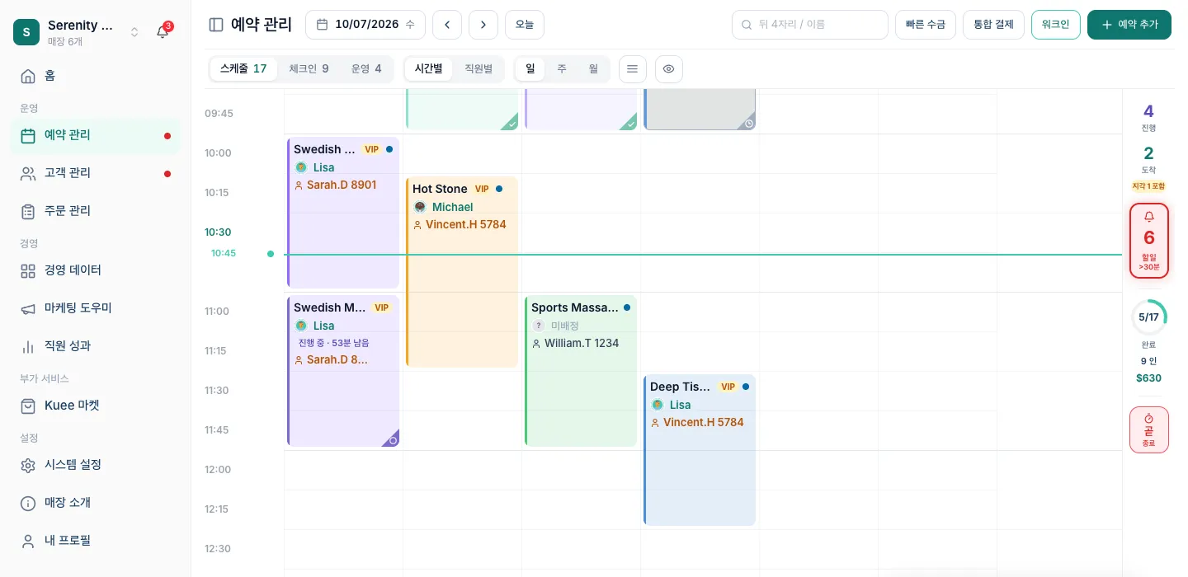Open the 10/07/2026 date picker
1188x577 pixels.
pyautogui.click(x=365, y=25)
